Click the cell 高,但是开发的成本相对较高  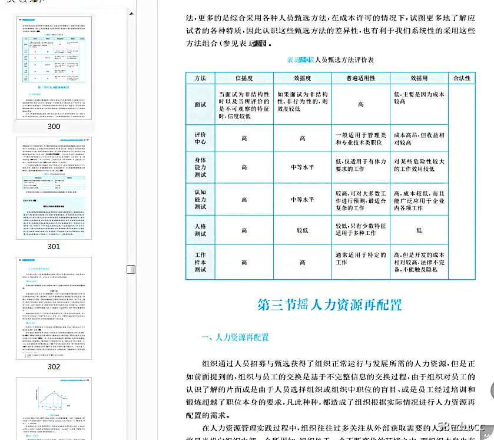click(x=419, y=262)
